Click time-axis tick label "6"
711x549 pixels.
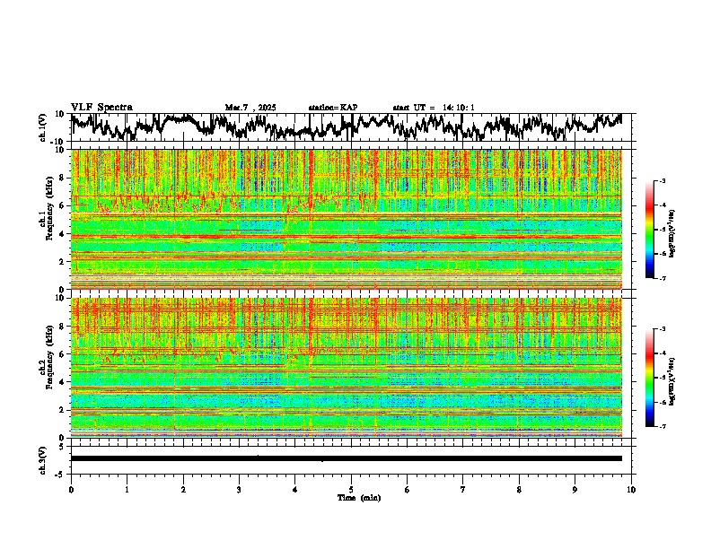[x=408, y=490]
